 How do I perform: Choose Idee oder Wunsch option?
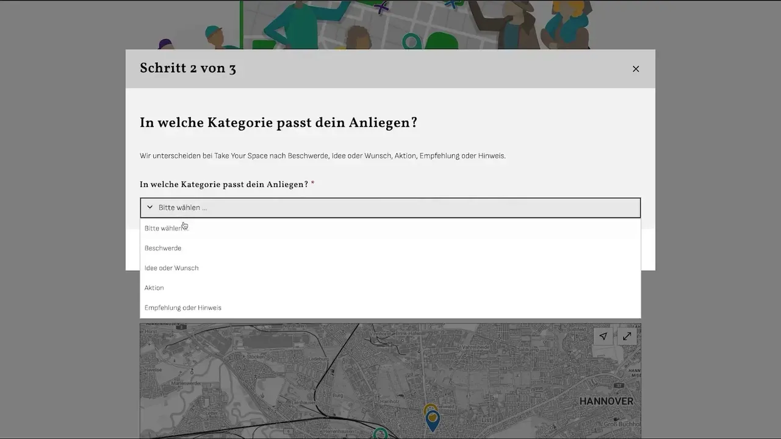(x=390, y=268)
